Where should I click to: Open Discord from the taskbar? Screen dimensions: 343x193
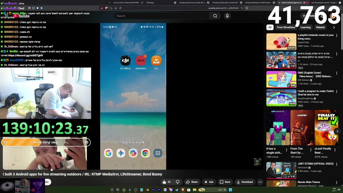pyautogui.click(x=171, y=190)
